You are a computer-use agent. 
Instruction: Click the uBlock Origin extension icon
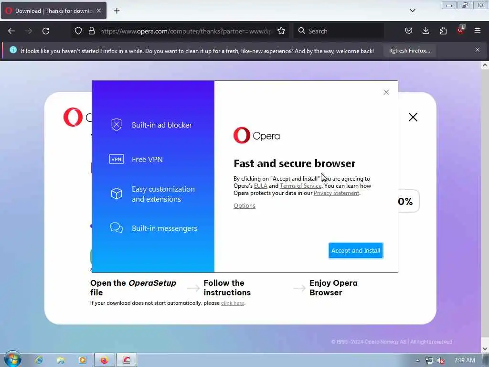point(461,30)
